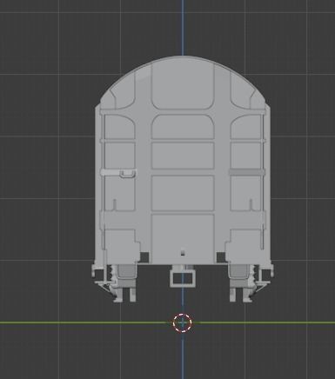
Task: Select the wagon end body in the viewport
Action: pyautogui.click(x=183, y=161)
